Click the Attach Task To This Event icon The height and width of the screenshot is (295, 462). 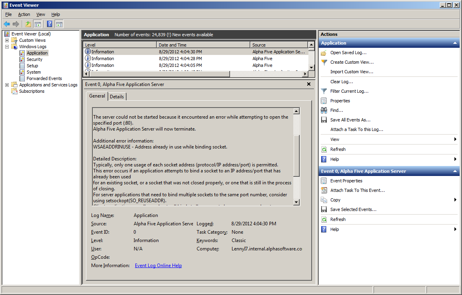point(324,190)
